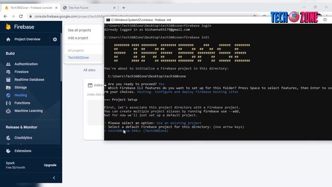
Task: Click the Extensions icon
Action: [8, 151]
